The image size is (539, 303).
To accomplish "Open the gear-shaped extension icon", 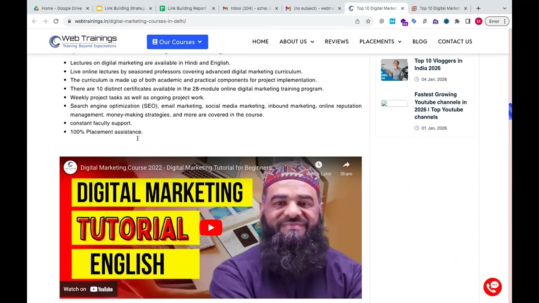I will [x=382, y=21].
